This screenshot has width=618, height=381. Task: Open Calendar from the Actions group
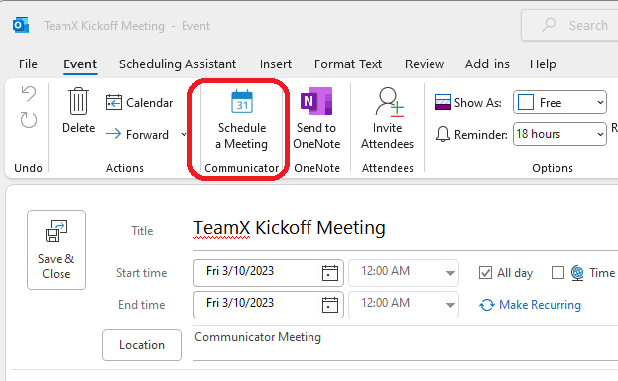click(x=140, y=103)
